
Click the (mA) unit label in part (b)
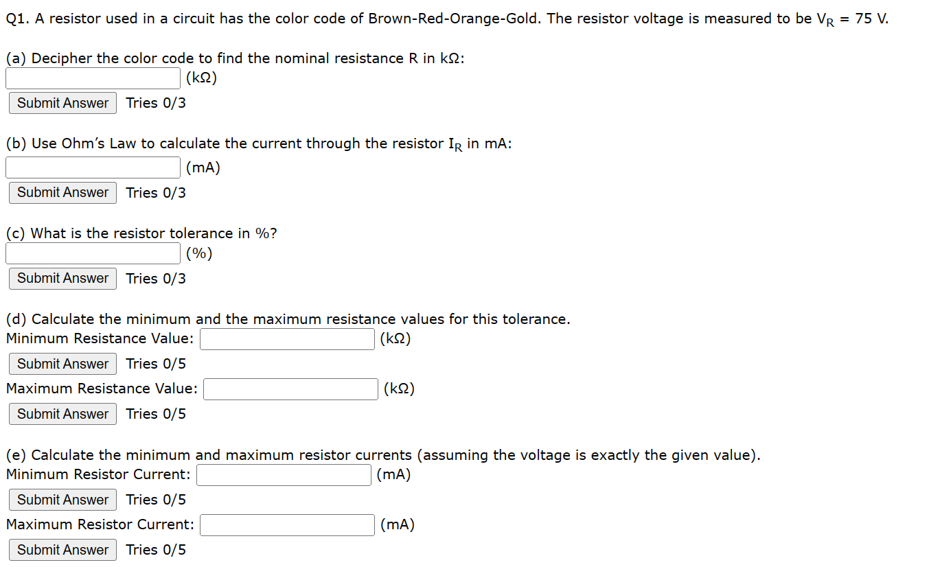tap(202, 167)
